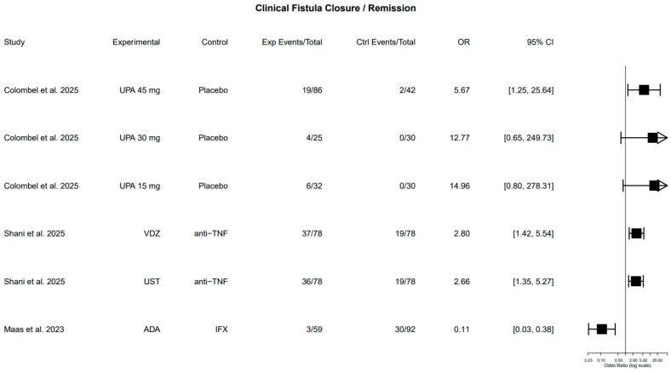Click the Shani UST odds ratio square
The width and height of the screenshot is (671, 372).
tap(636, 282)
